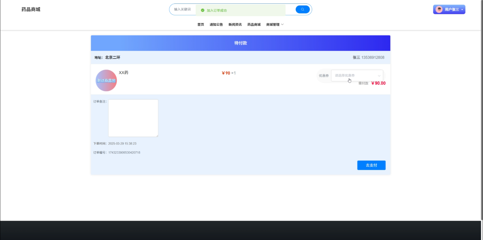The height and width of the screenshot is (240, 483).
Task: Open the 通知公告 menu item
Action: pos(216,24)
